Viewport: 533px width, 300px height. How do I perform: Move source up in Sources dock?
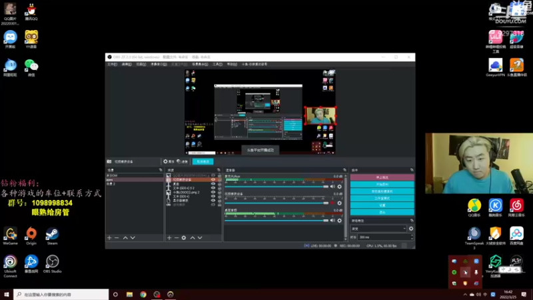193,238
